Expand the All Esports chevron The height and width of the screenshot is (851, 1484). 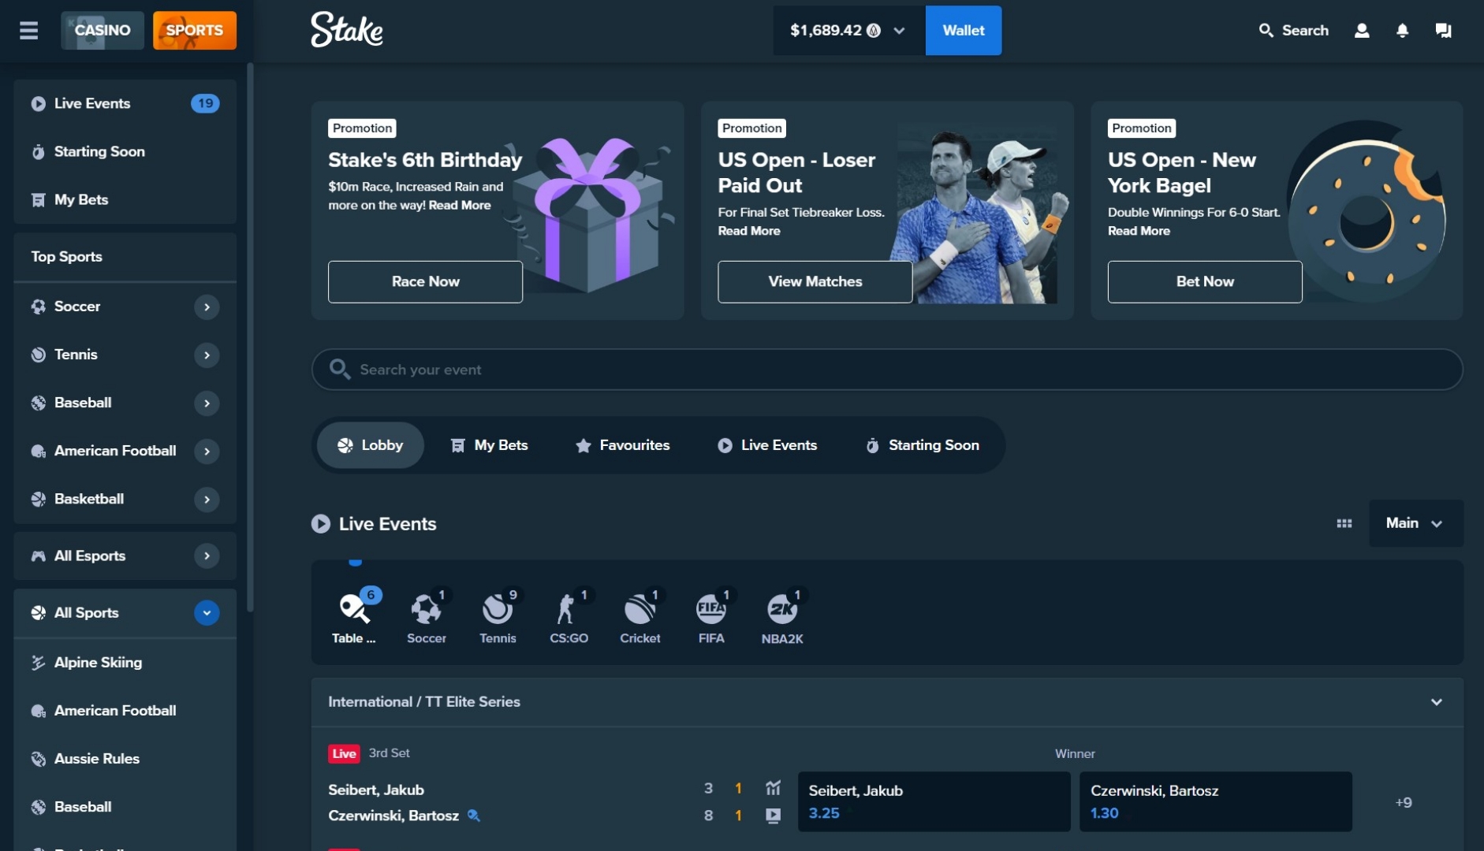(x=207, y=556)
